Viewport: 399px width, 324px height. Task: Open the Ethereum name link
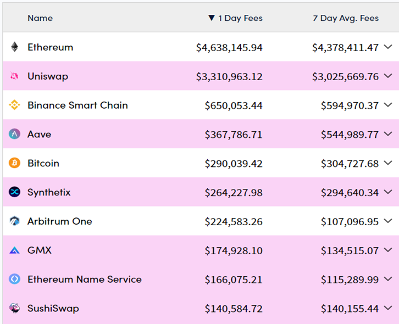tap(51, 47)
